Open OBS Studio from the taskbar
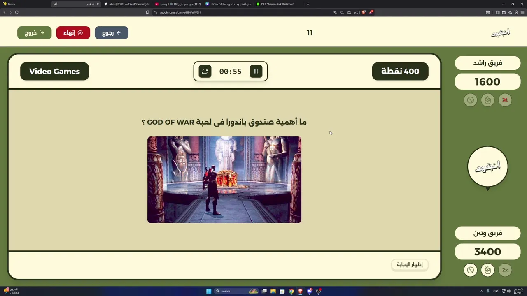This screenshot has height=296, width=527. coord(318,291)
